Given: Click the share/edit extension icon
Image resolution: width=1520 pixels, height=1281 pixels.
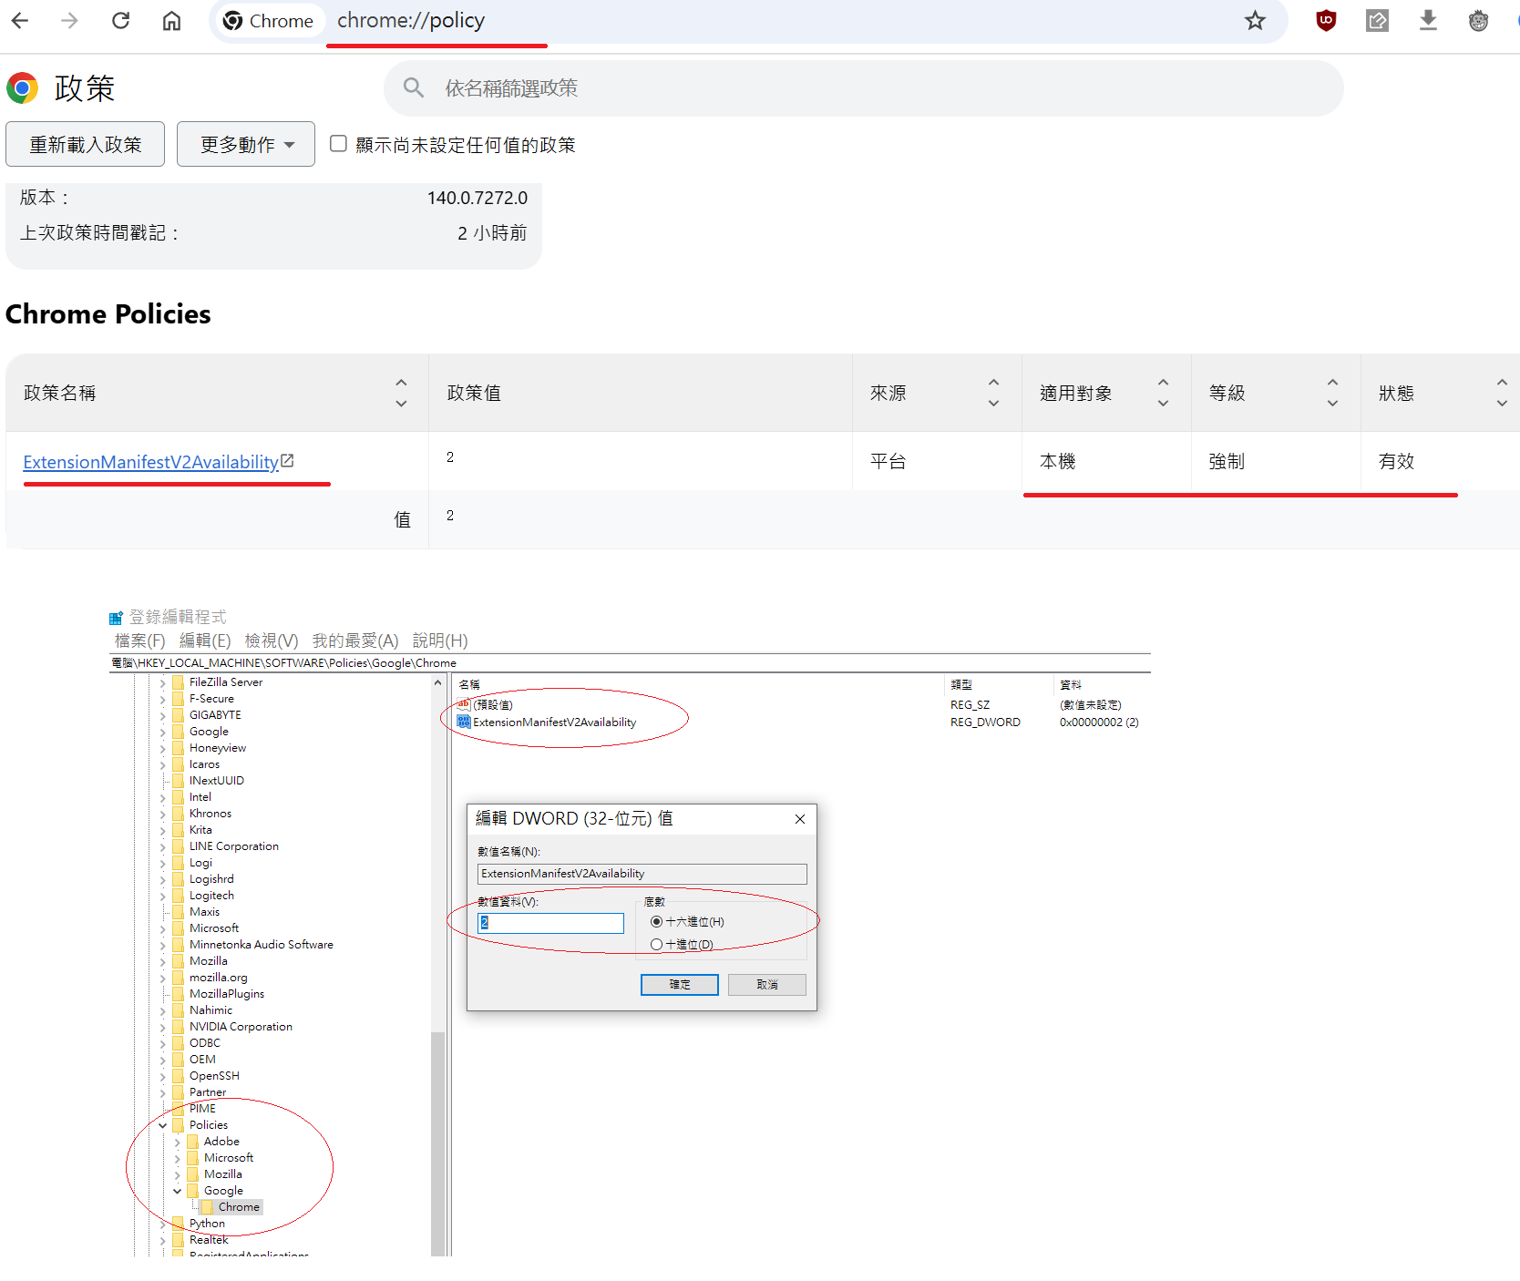Looking at the screenshot, I should tap(1377, 20).
